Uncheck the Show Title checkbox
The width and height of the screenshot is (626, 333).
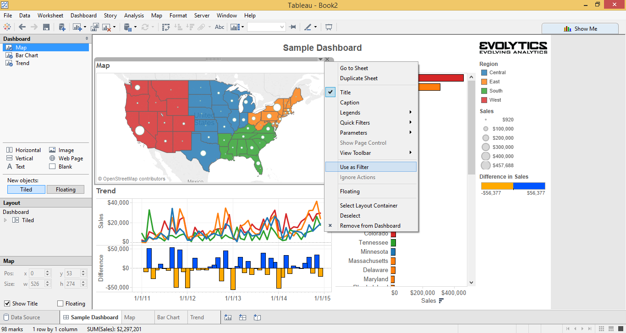click(8, 303)
